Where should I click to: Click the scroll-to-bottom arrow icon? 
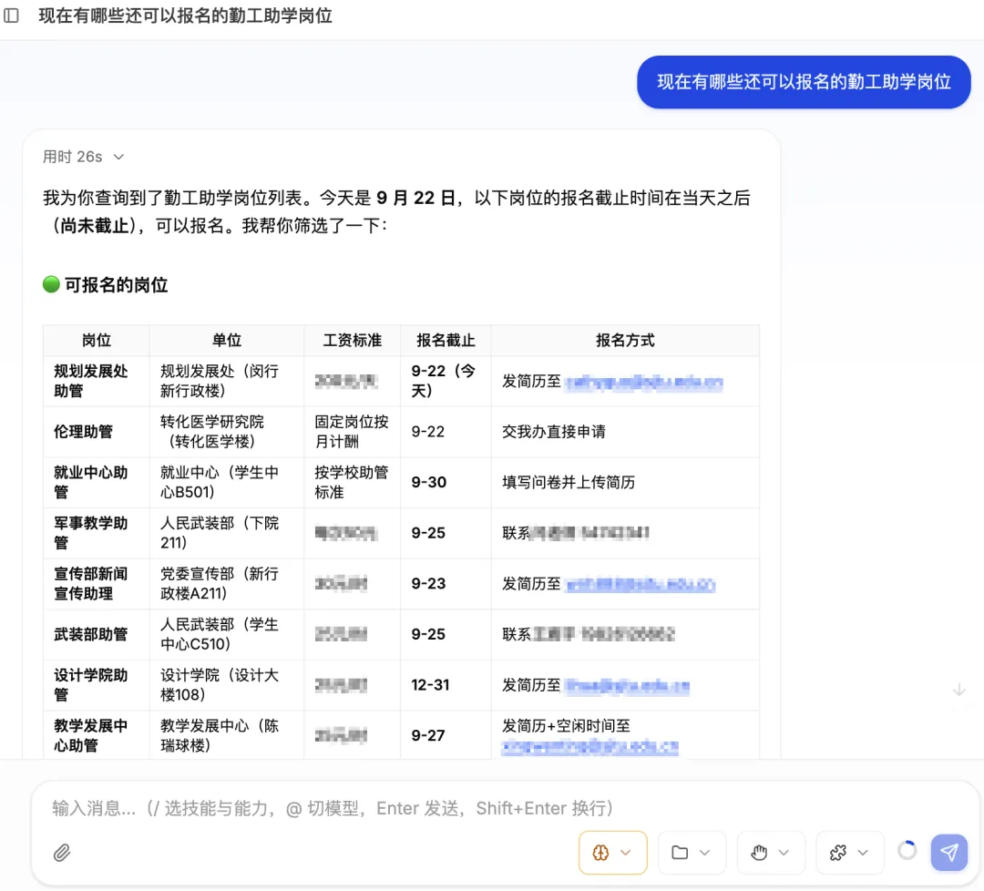click(958, 691)
